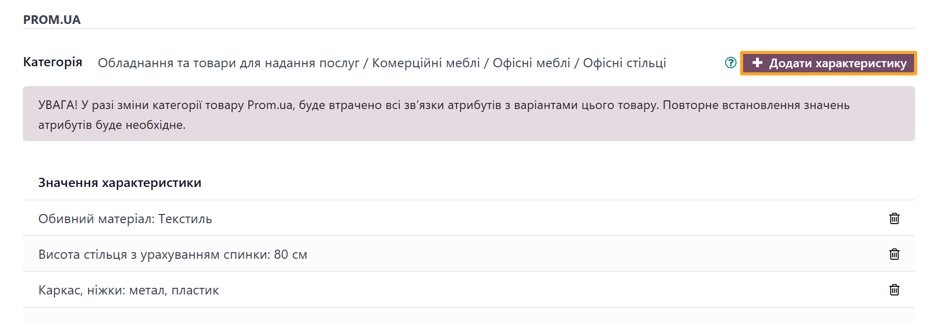
Task: Click the plus icon on the add button
Action: [x=757, y=63]
